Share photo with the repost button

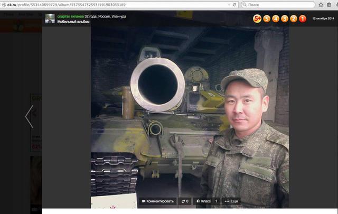coord(185,201)
